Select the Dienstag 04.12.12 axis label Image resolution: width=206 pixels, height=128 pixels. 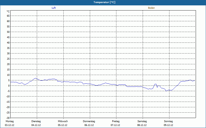pyautogui.click(x=36, y=123)
